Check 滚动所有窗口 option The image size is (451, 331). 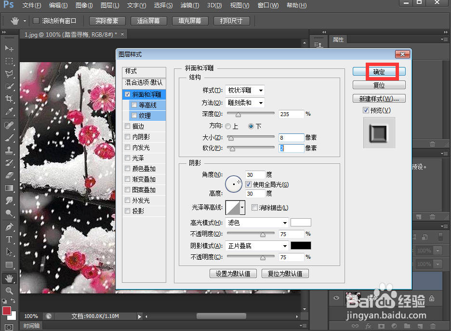(x=36, y=21)
